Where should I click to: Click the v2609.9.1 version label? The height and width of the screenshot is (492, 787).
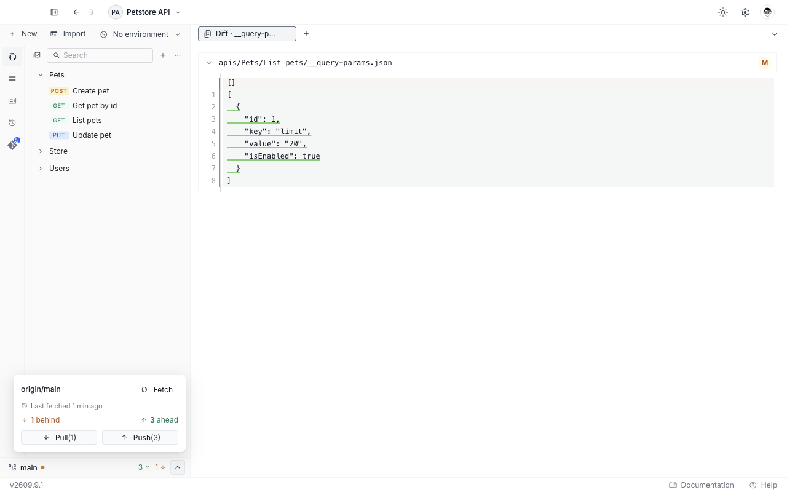pos(26,485)
